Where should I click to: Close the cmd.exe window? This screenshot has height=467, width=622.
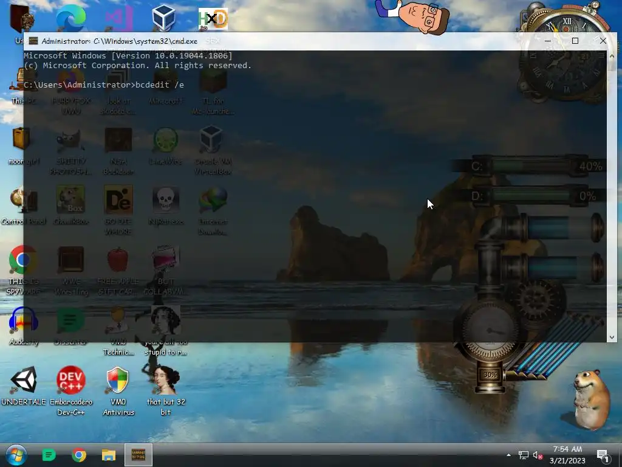(x=603, y=41)
